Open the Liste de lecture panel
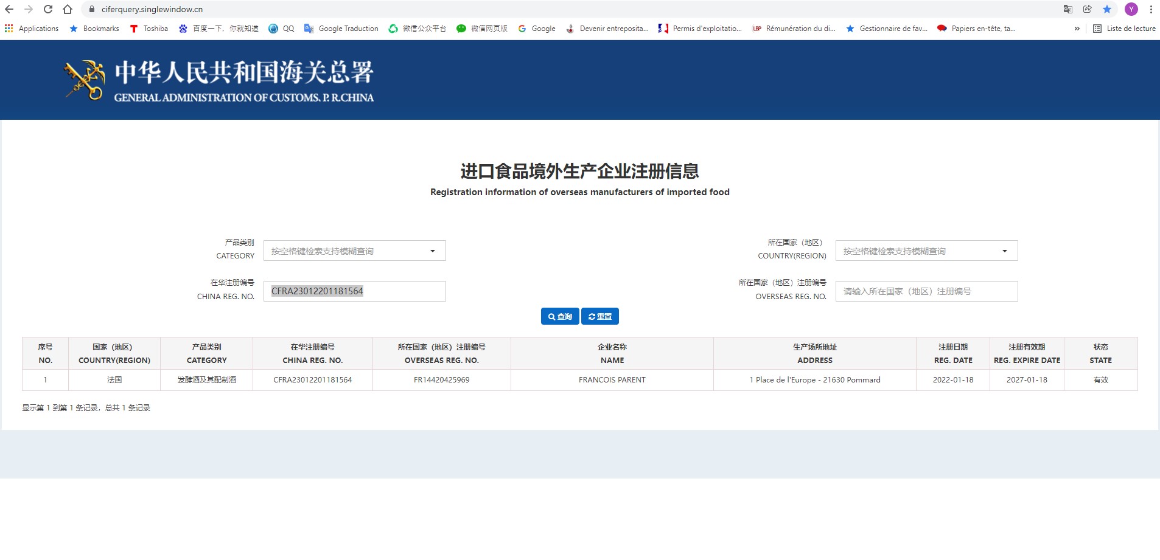 click(x=1124, y=29)
